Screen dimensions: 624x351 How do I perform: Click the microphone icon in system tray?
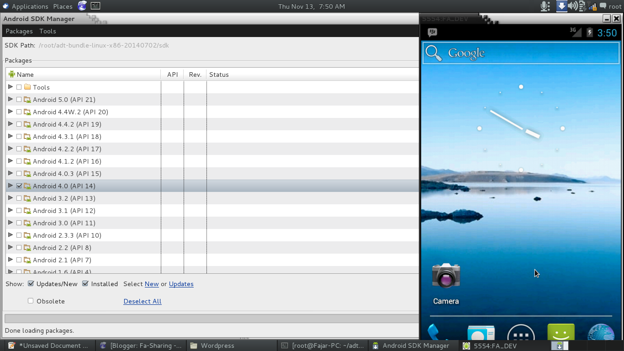tap(545, 6)
